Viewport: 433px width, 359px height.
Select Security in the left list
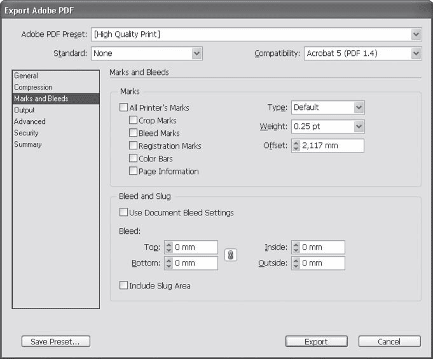click(27, 133)
